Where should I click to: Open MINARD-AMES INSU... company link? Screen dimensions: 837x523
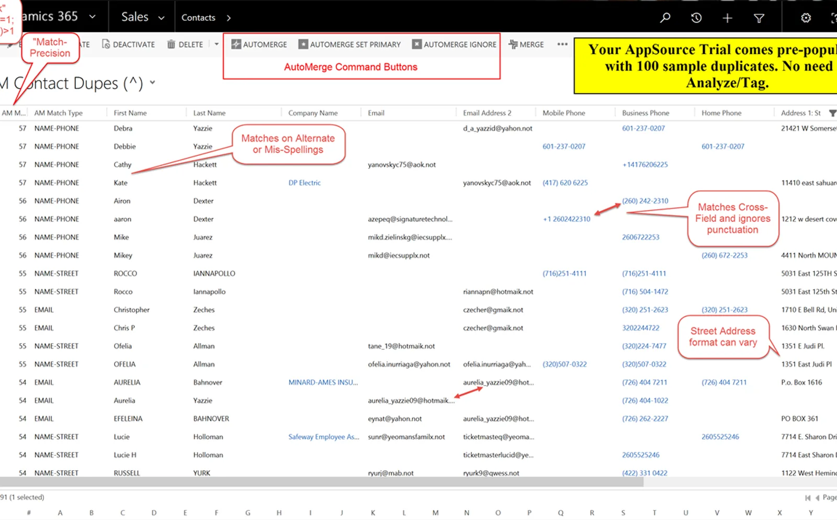(323, 383)
